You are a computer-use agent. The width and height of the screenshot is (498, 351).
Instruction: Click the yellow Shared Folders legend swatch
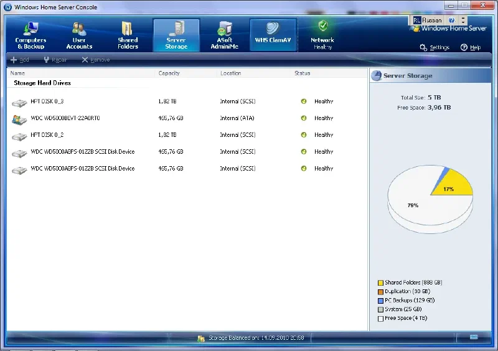click(x=380, y=283)
